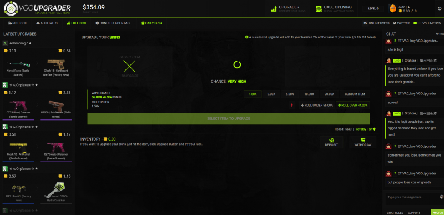The width and height of the screenshot is (444, 215).
Task: Open the Twitter link
Action: pyautogui.click(x=401, y=23)
